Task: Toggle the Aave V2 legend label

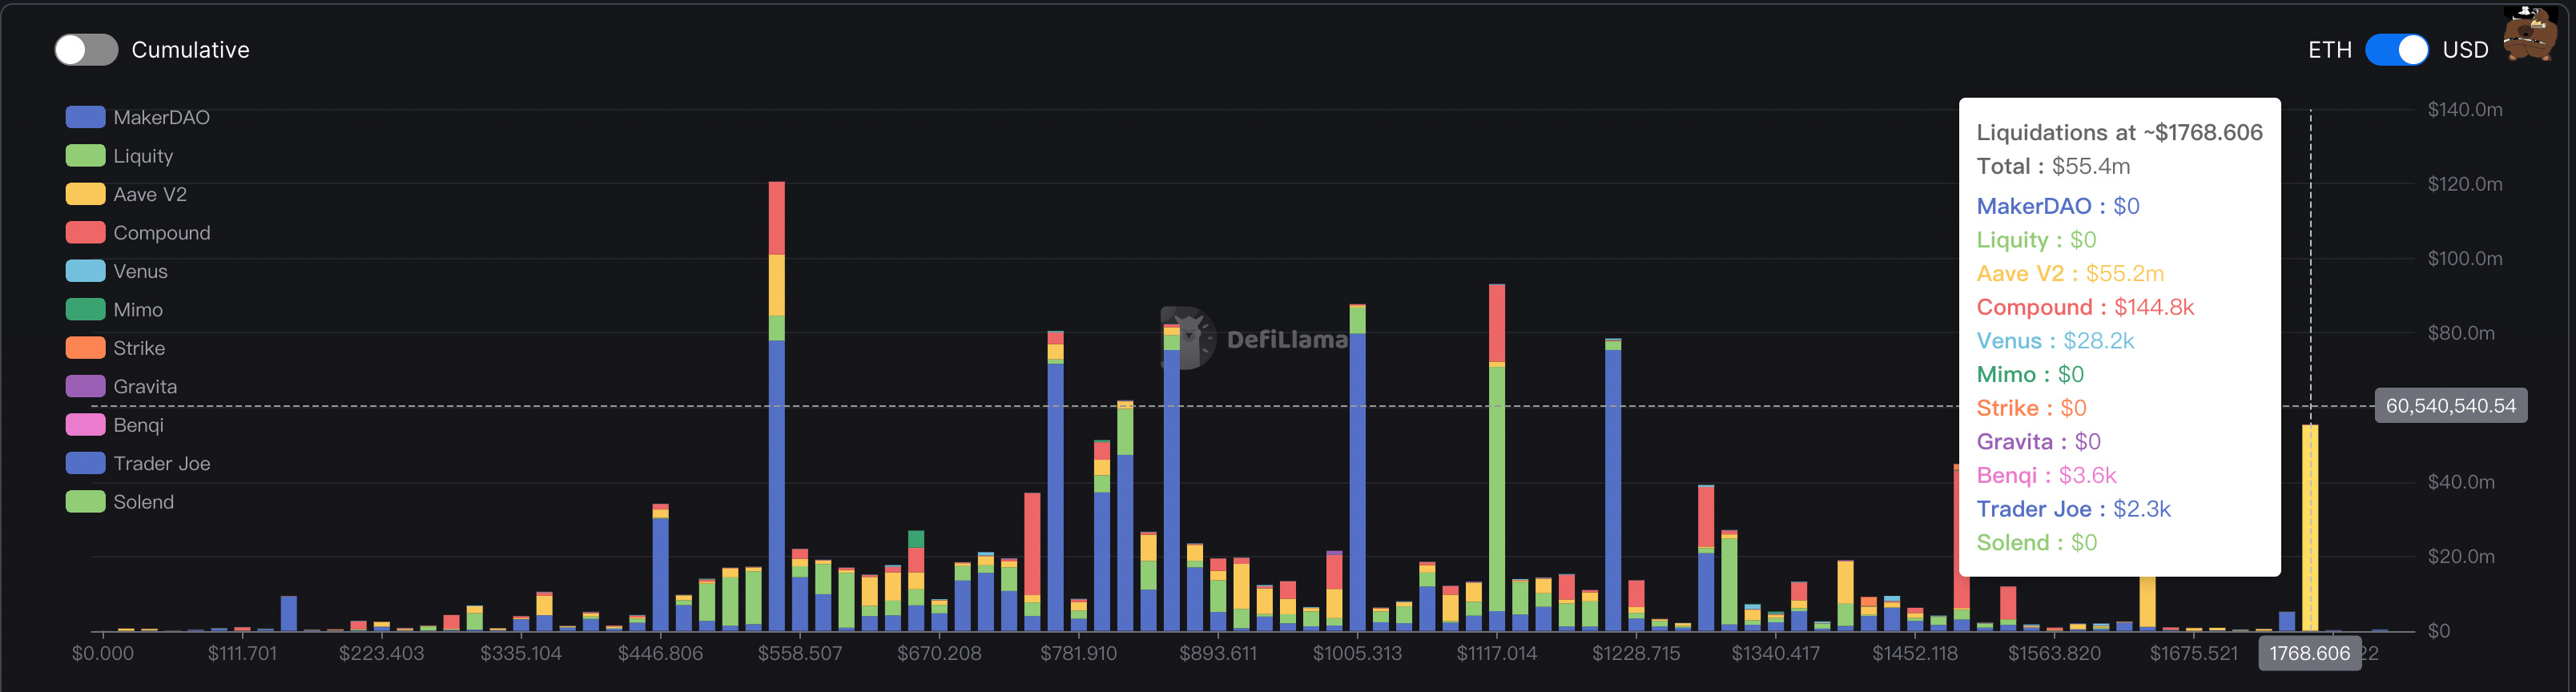Action: tap(150, 194)
